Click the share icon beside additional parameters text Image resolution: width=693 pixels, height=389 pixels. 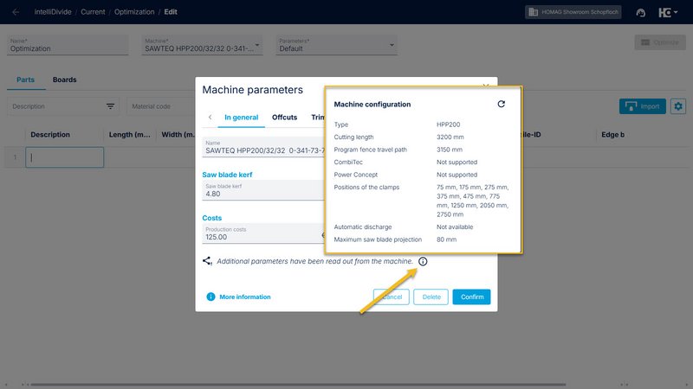207,261
